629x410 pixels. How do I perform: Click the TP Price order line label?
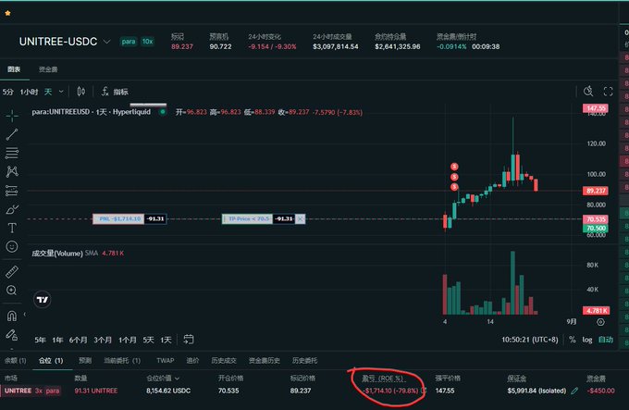[x=247, y=218]
